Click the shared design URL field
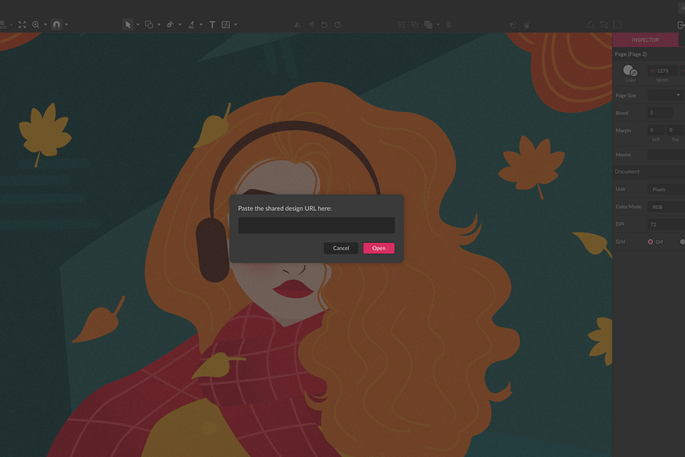 coord(316,225)
